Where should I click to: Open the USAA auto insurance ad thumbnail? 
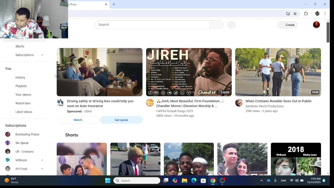click(x=100, y=72)
